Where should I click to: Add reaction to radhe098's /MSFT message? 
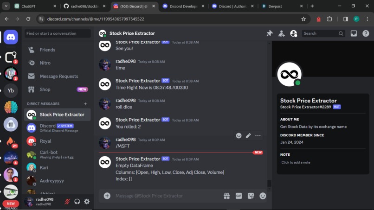coord(239,136)
